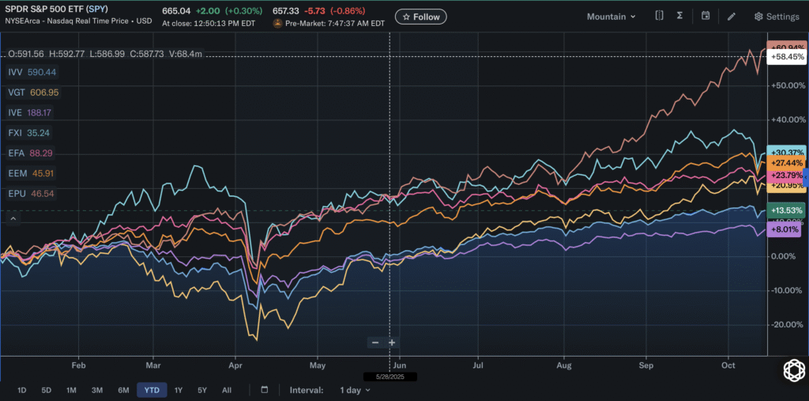Click the zoom out minus icon
The image size is (809, 401).
point(375,342)
